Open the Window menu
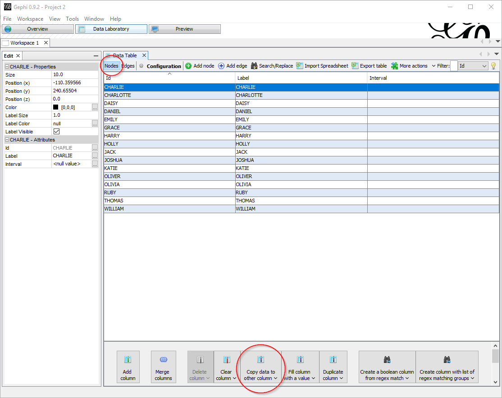Screen dimensions: 502x398 94,19
